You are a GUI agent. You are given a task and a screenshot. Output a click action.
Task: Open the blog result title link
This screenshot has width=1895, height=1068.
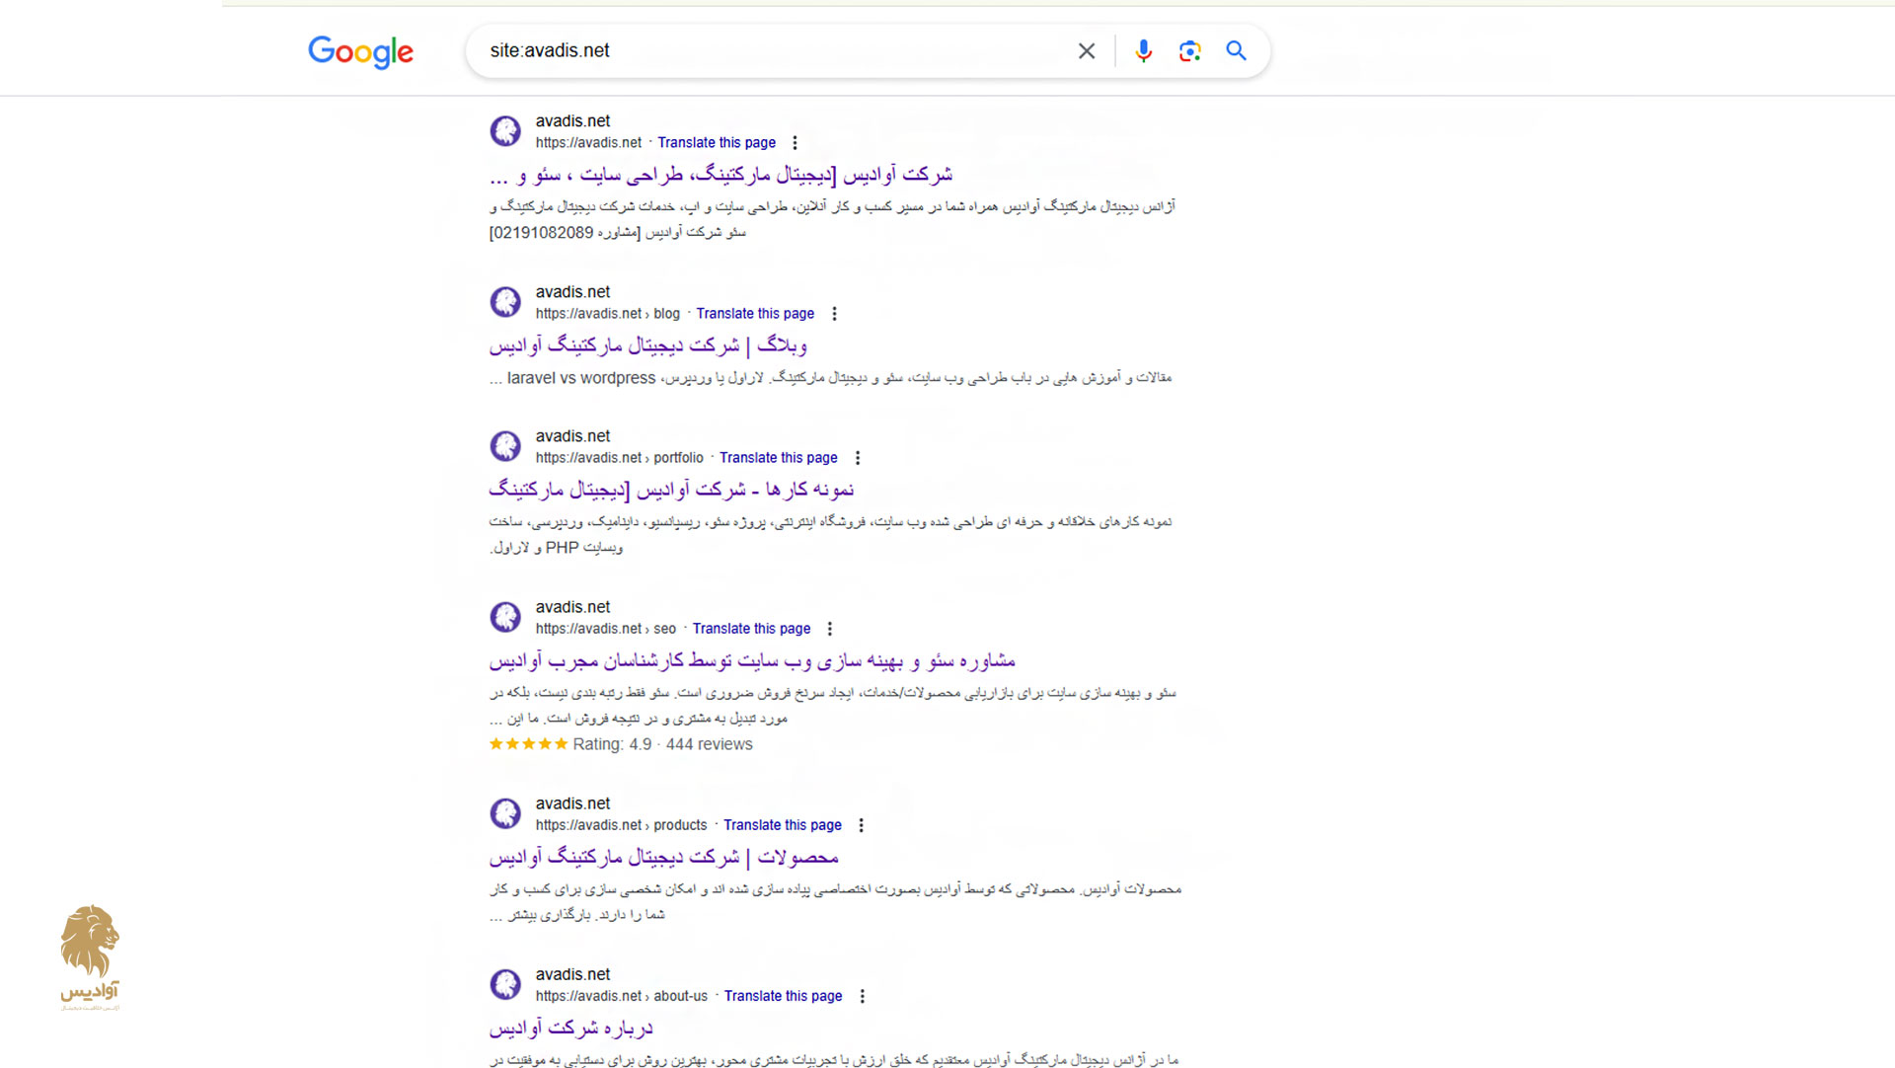pos(648,345)
